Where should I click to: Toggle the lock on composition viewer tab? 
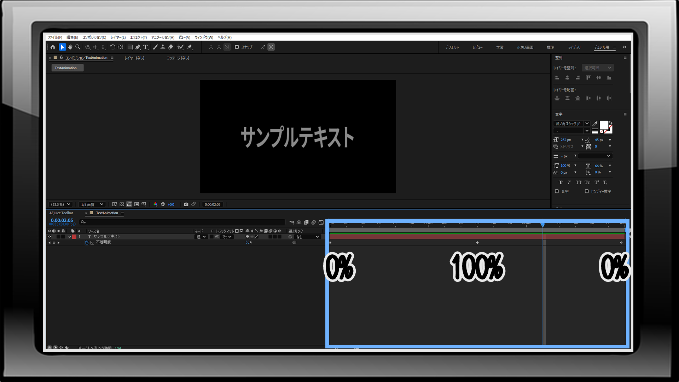[61, 57]
